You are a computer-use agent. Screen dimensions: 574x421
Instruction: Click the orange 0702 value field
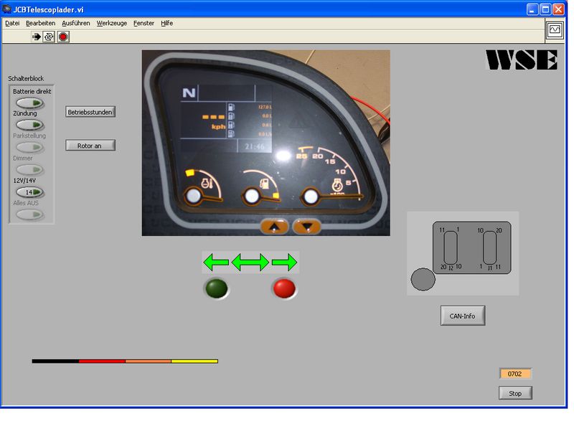[514, 374]
